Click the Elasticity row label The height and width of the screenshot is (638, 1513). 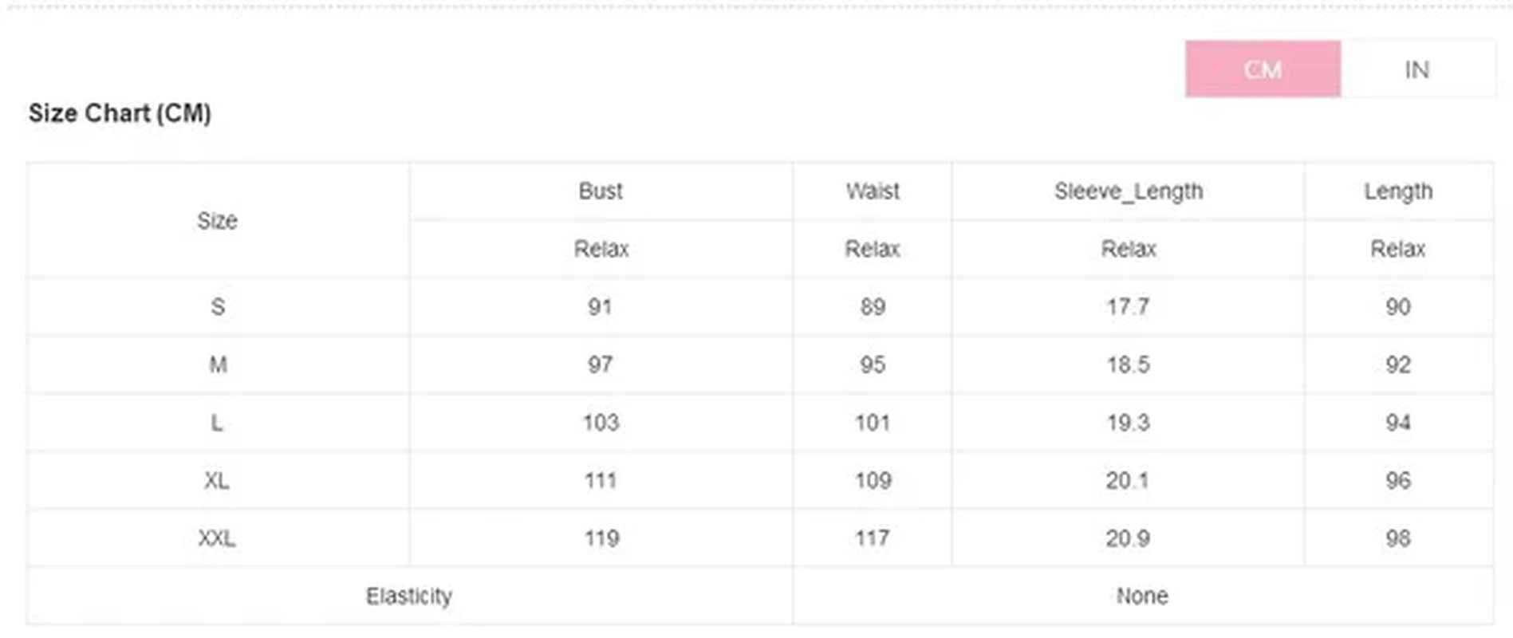click(x=408, y=597)
